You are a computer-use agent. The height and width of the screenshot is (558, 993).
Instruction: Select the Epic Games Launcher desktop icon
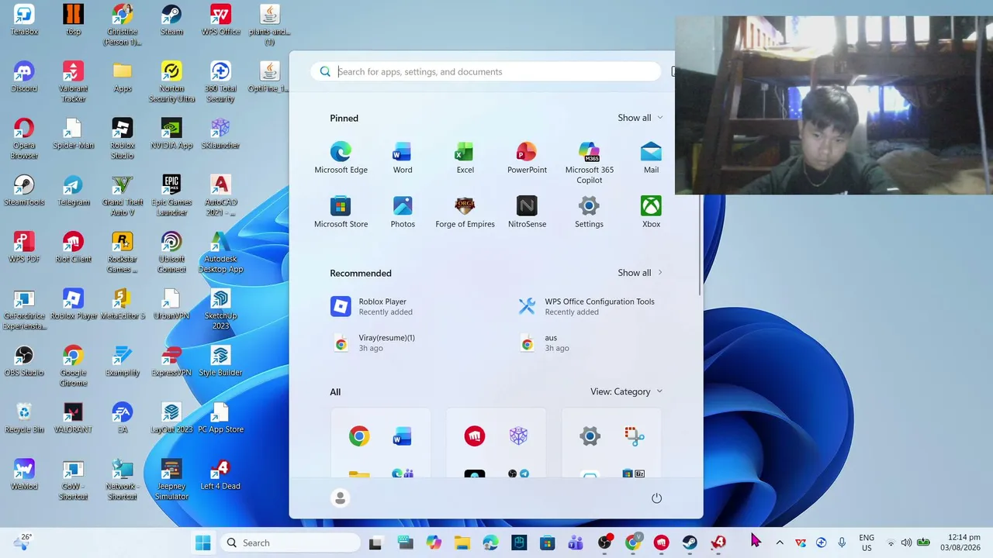(171, 195)
